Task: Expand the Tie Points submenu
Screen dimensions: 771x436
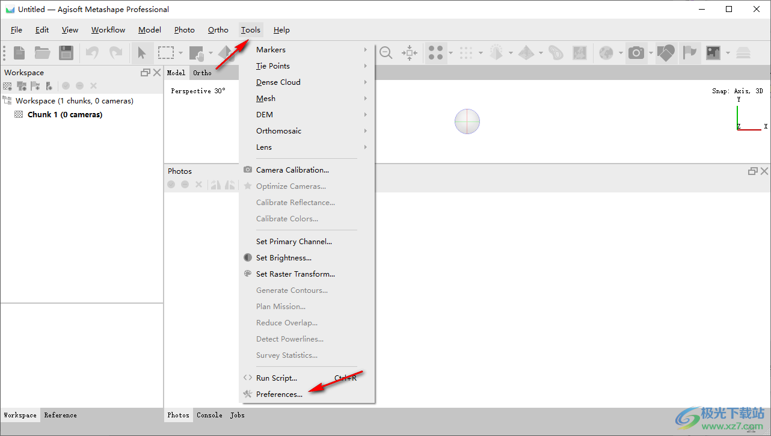Action: (x=307, y=66)
